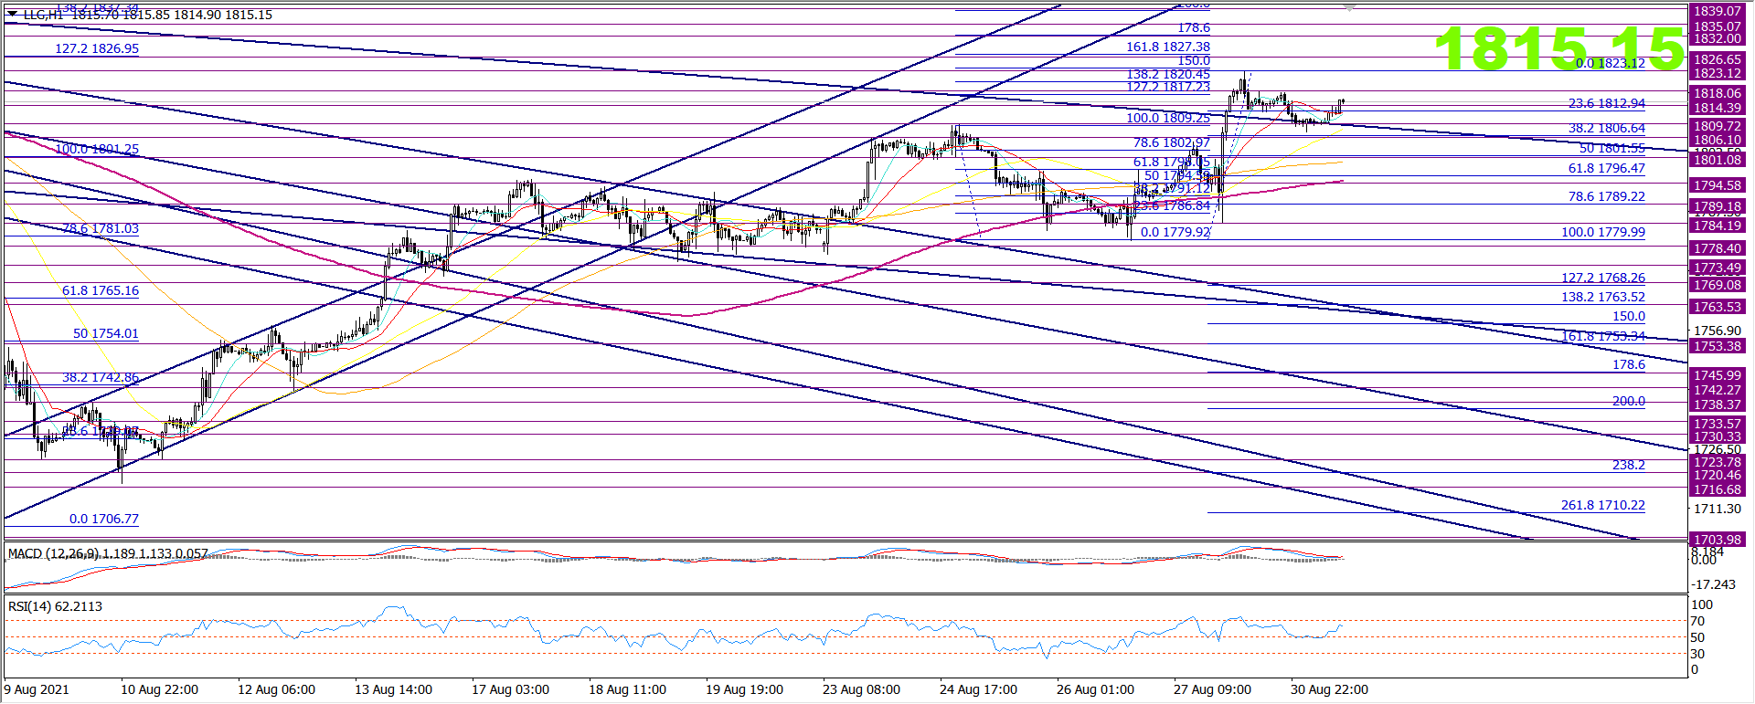This screenshot has height=704, width=1755.
Task: Click price axis label 1745.99
Action: coord(1718,375)
